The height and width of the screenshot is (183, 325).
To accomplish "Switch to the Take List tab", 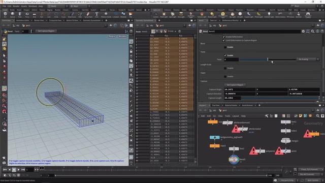I will [213, 20].
